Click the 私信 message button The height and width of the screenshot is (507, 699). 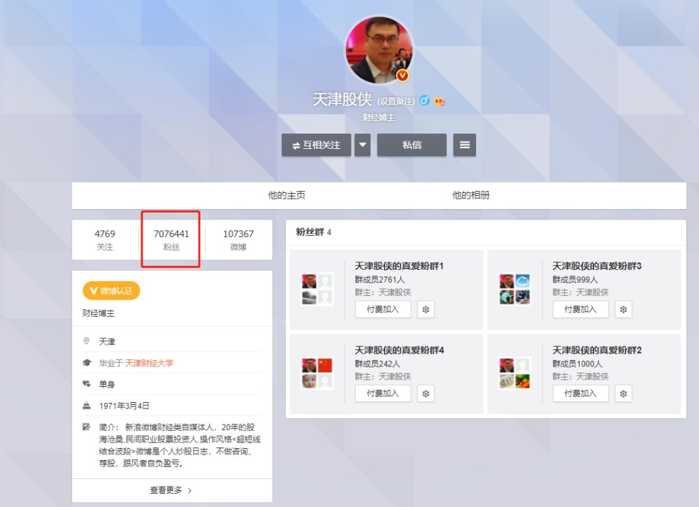[412, 145]
